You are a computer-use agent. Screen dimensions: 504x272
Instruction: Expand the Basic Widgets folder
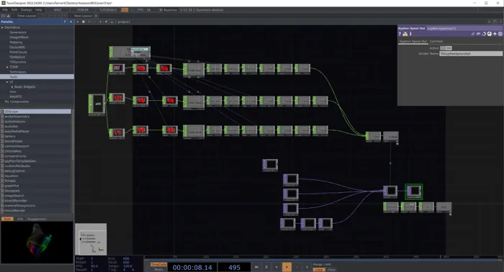click(12, 87)
